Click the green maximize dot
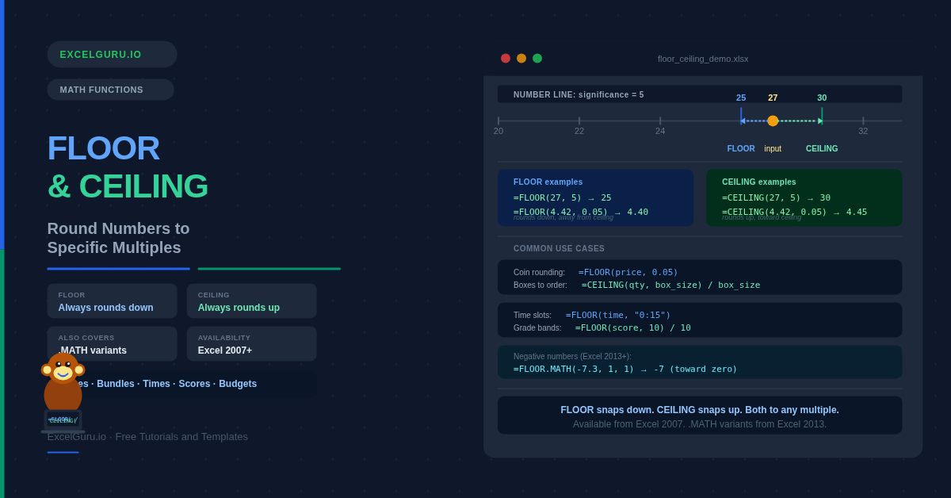951x498 pixels. coord(537,59)
